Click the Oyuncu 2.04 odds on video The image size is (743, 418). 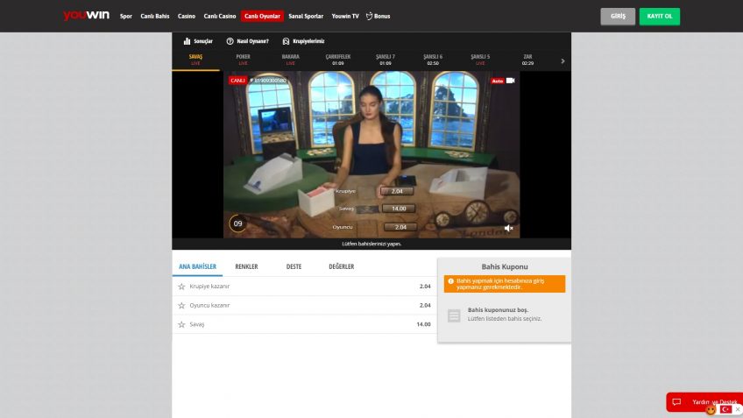point(400,227)
